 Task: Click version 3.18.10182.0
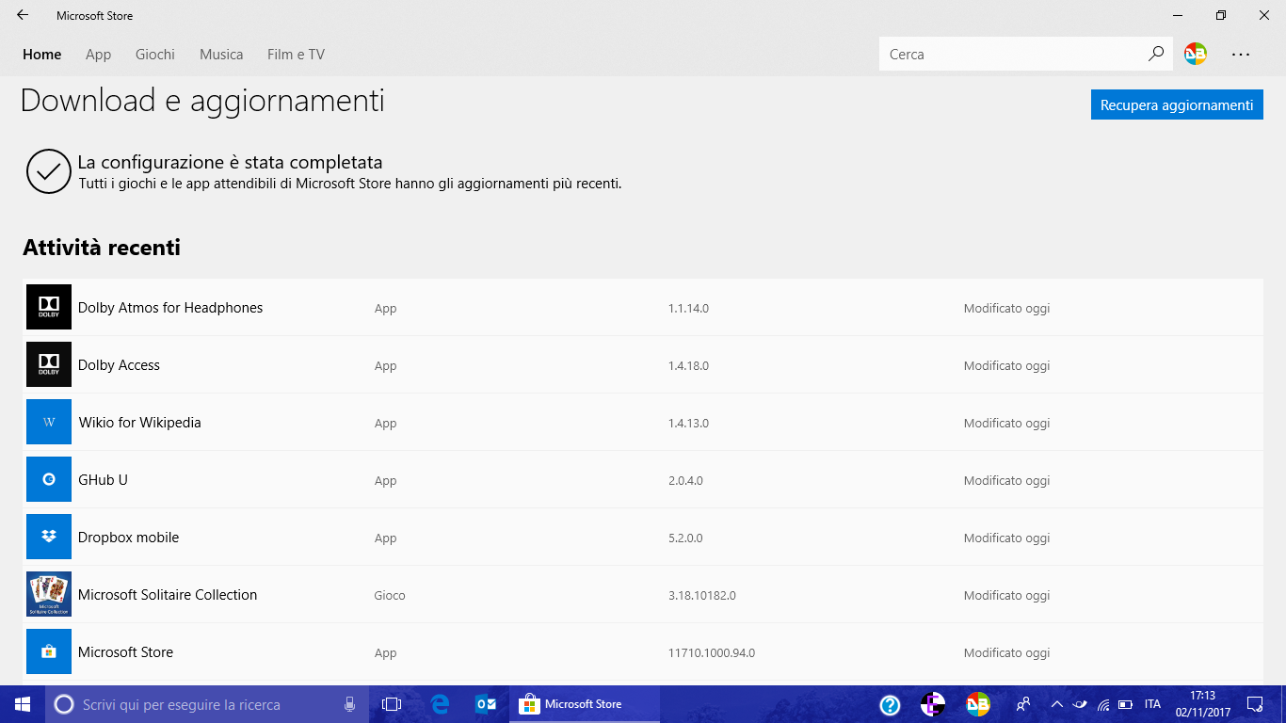(701, 596)
